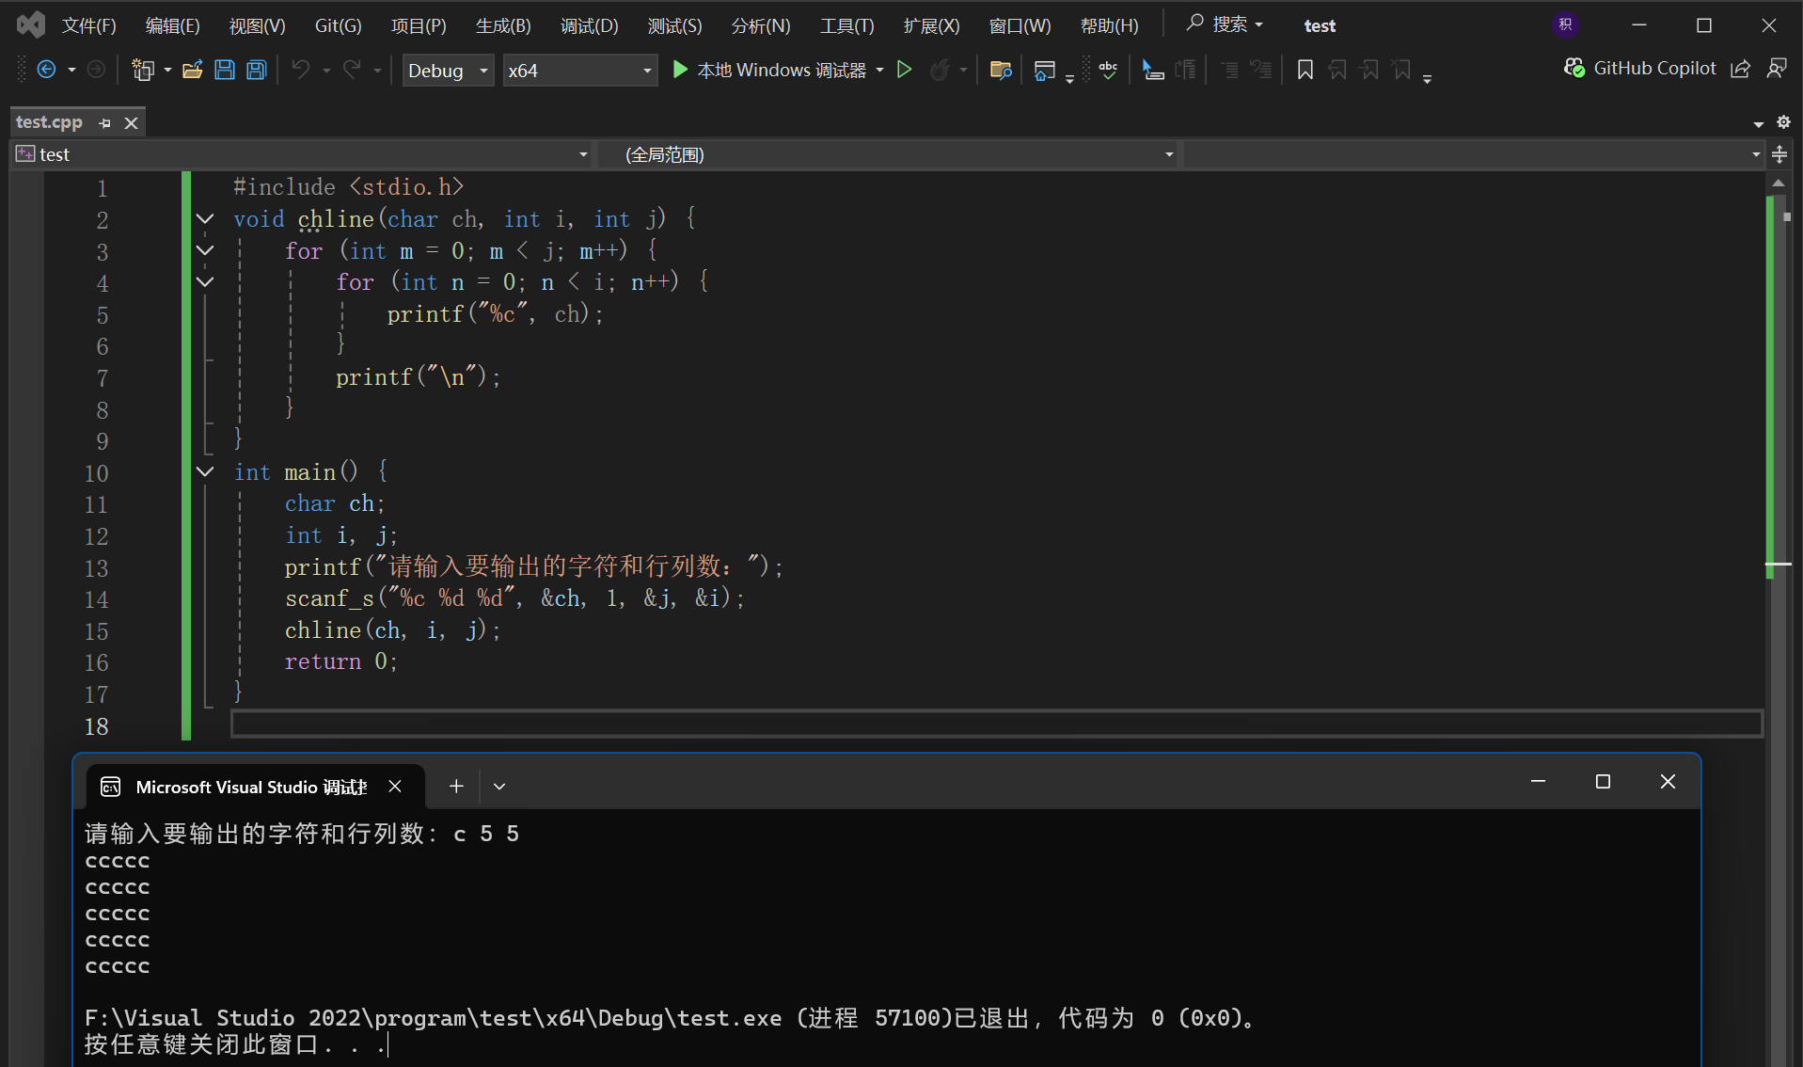Open the 分析(N) menu

pos(761,25)
